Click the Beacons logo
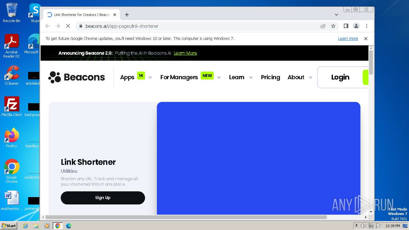This screenshot has width=409, height=230. (76, 77)
